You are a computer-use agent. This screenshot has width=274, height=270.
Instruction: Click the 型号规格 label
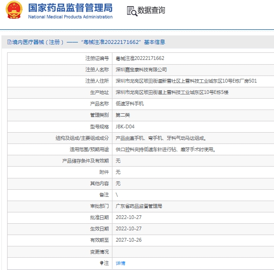(99, 127)
